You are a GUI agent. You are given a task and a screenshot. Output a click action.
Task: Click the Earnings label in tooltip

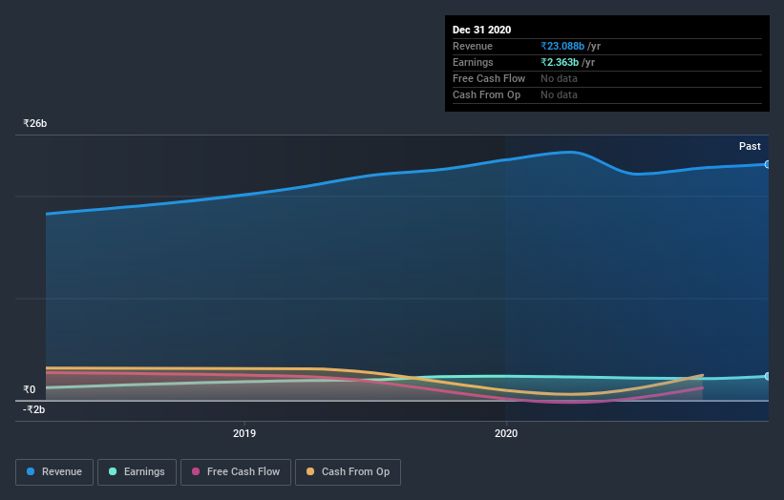point(473,62)
